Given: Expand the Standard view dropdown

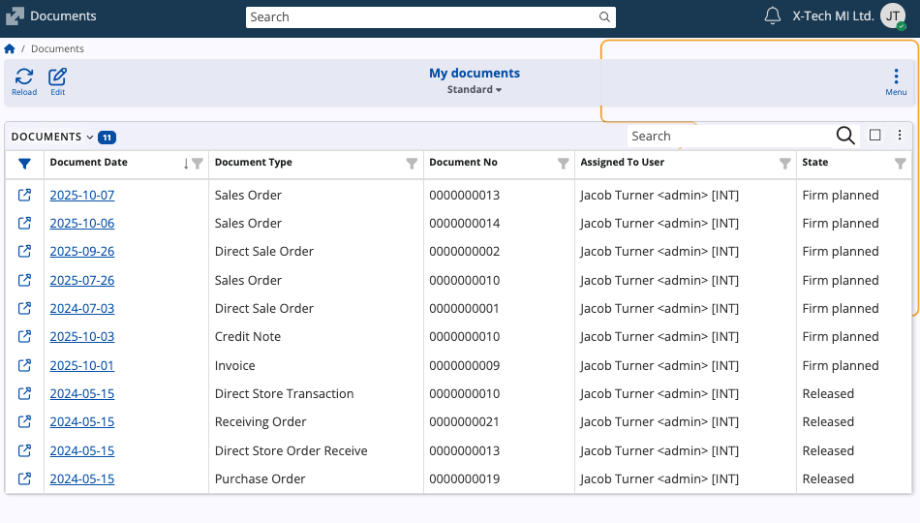Looking at the screenshot, I should pos(475,90).
